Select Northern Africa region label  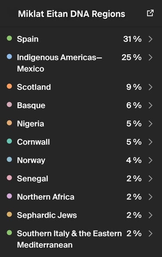coord(46,197)
